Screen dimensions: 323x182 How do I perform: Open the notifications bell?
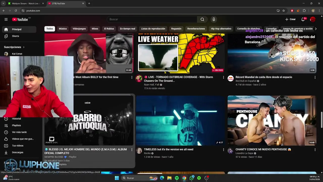tap(303, 19)
